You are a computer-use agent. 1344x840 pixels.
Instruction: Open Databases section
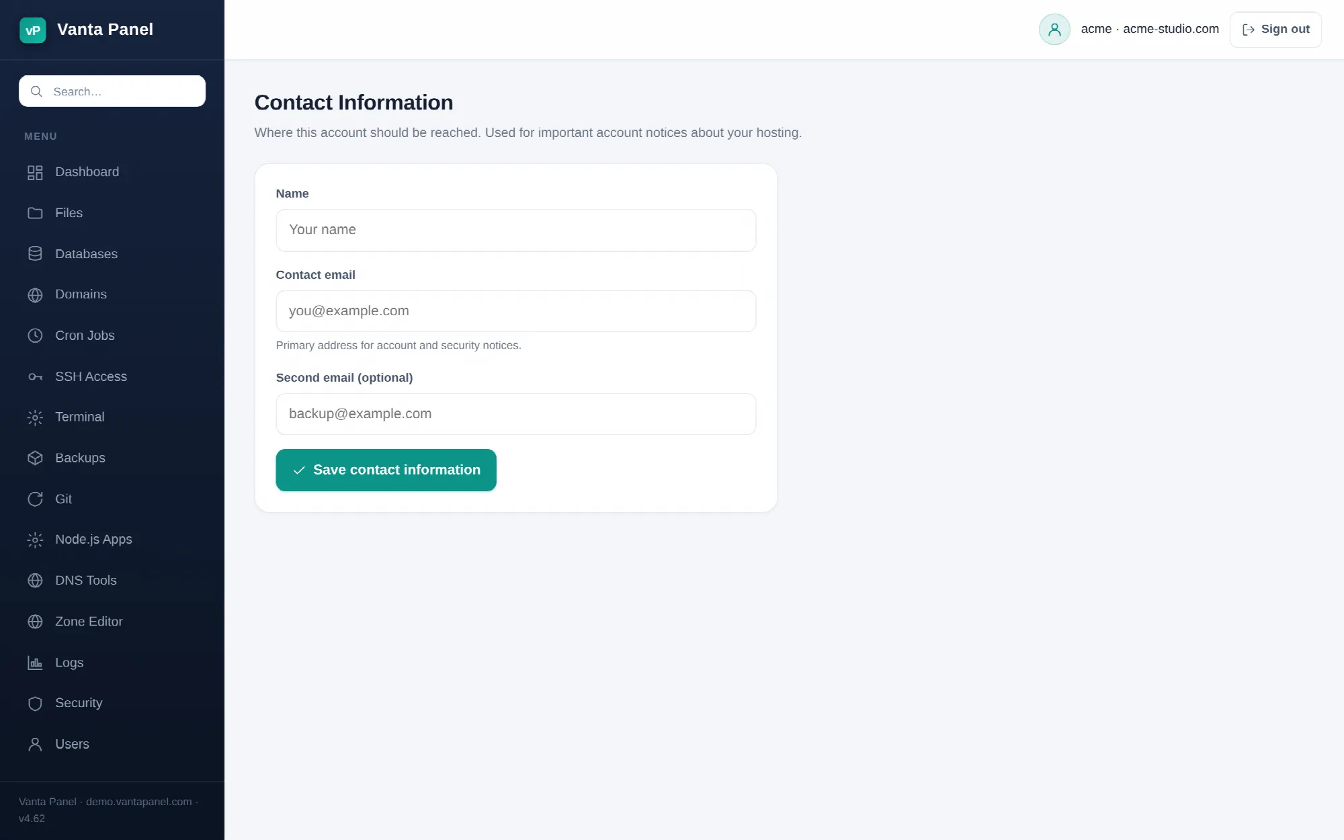(x=112, y=254)
